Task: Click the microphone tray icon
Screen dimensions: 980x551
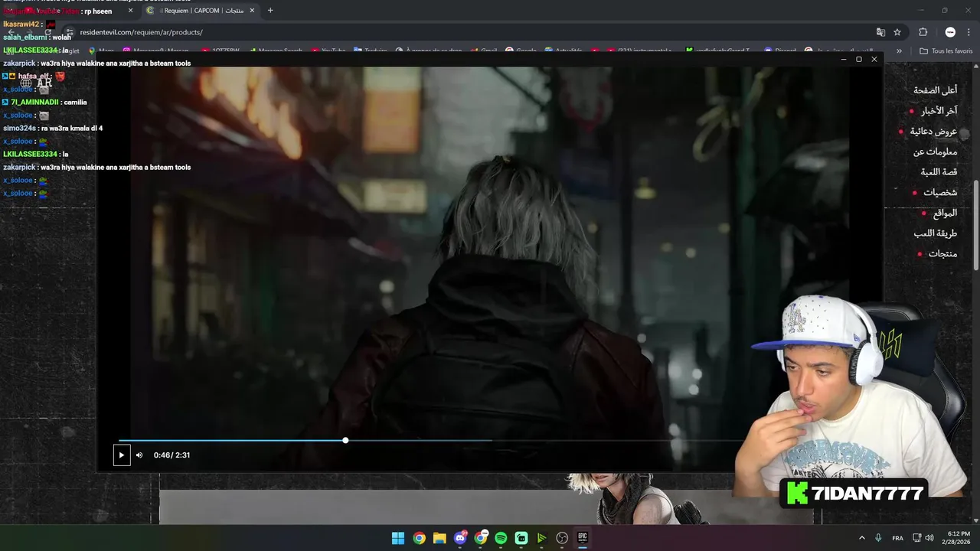Action: click(x=878, y=538)
